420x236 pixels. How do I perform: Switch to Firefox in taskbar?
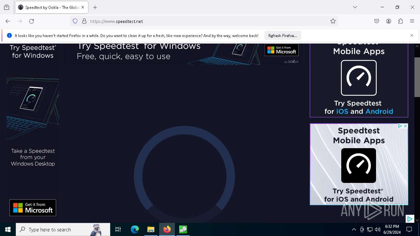coord(167,229)
